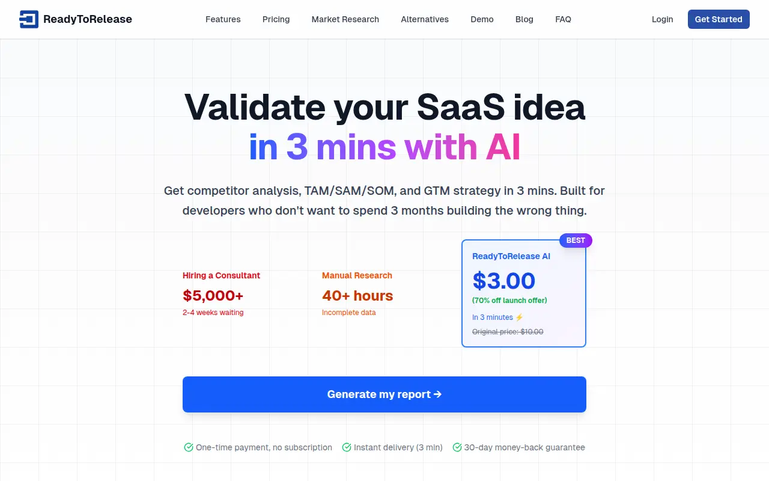Screen dimensions: 769x481
Task: Click the lightning bolt after In 3 minutes
Action: click(520, 317)
